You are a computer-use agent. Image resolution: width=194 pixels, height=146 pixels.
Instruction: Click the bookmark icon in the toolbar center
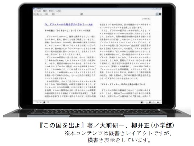pos(82,14)
